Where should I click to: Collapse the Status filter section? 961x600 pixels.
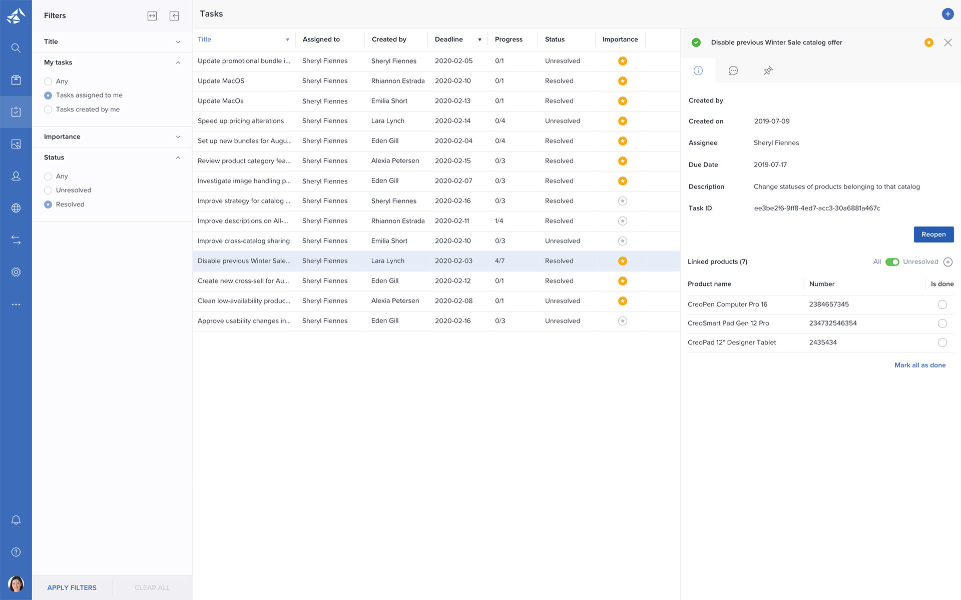click(178, 157)
